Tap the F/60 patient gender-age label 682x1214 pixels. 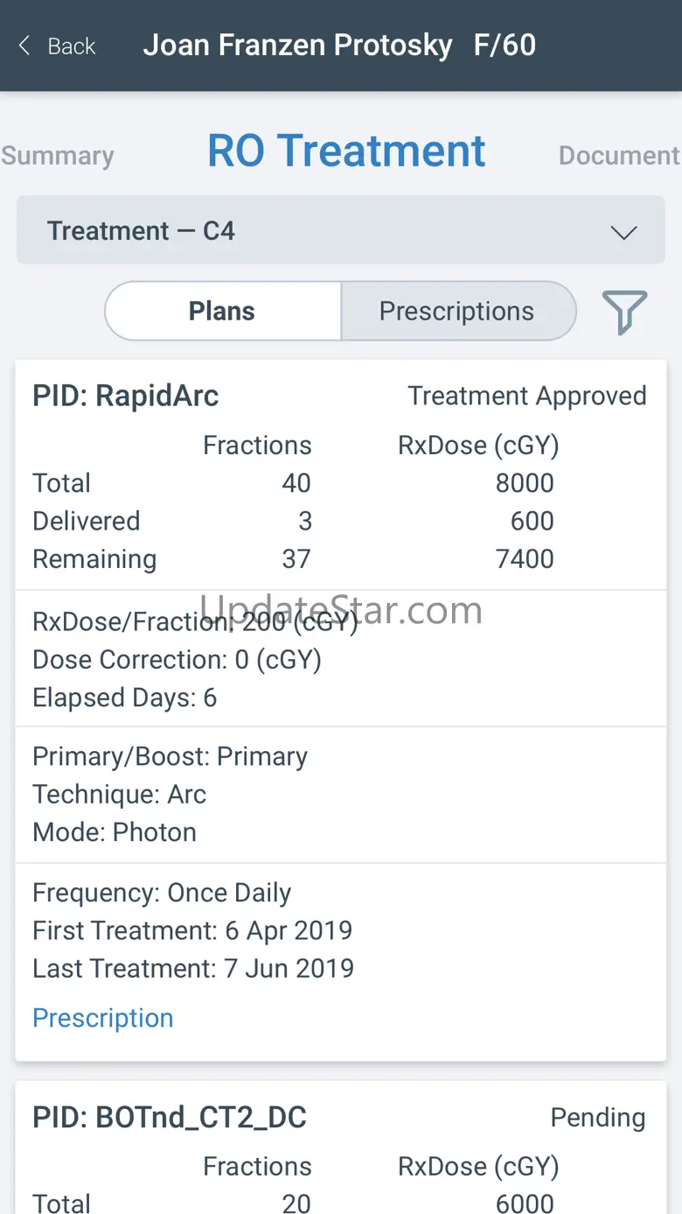505,46
